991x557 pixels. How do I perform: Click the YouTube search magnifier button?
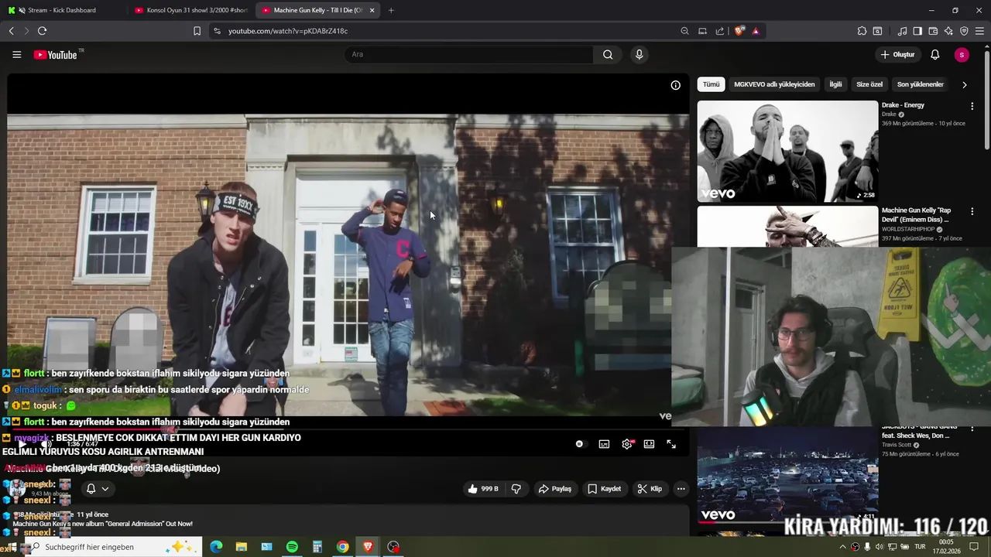pos(608,54)
